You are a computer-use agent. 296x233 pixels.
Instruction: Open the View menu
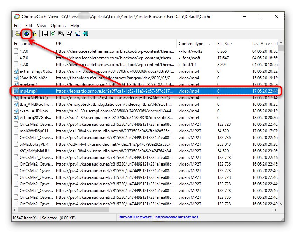coord(41,26)
